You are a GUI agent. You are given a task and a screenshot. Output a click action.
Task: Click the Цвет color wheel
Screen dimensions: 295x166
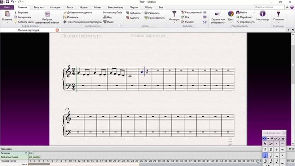(x=231, y=14)
